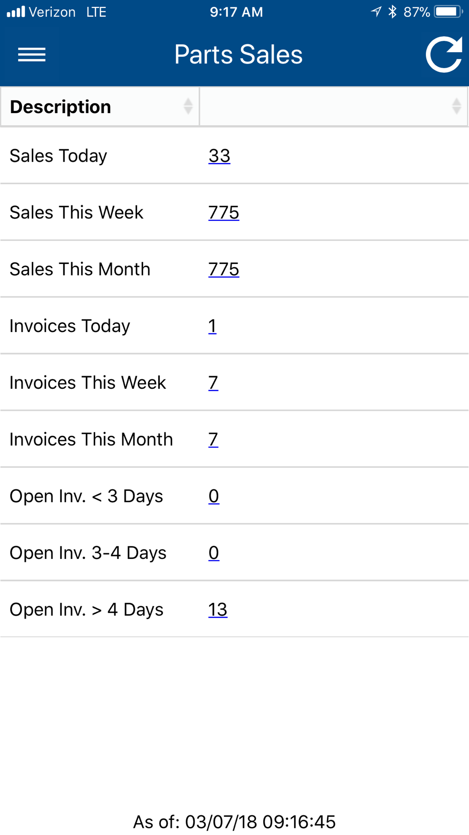This screenshot has width=469, height=835.
Task: Open Invoices This Week value 7
Action: coord(213,383)
